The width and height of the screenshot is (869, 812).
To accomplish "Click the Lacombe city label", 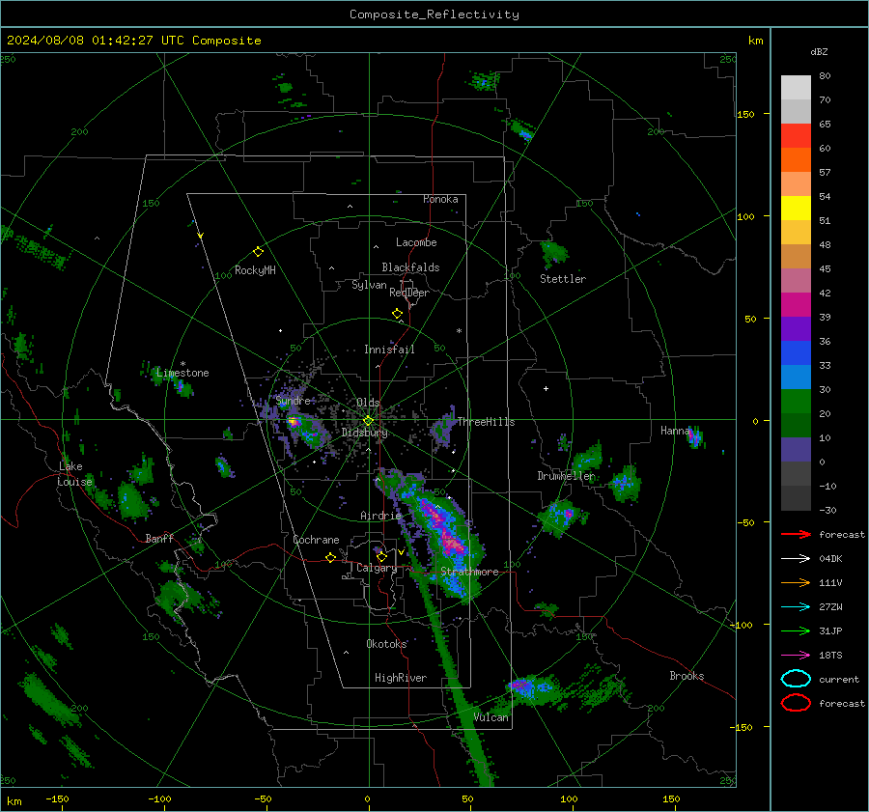I will (416, 242).
